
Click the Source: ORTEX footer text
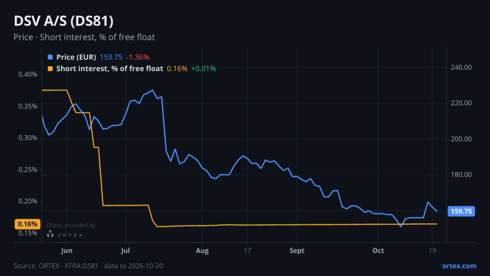(89, 266)
